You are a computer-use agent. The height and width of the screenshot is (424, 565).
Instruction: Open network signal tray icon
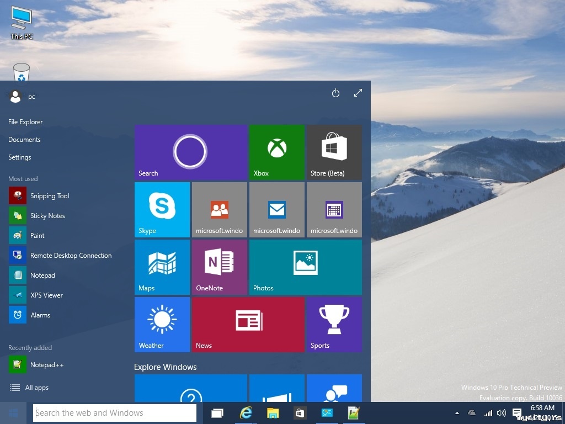(x=488, y=413)
